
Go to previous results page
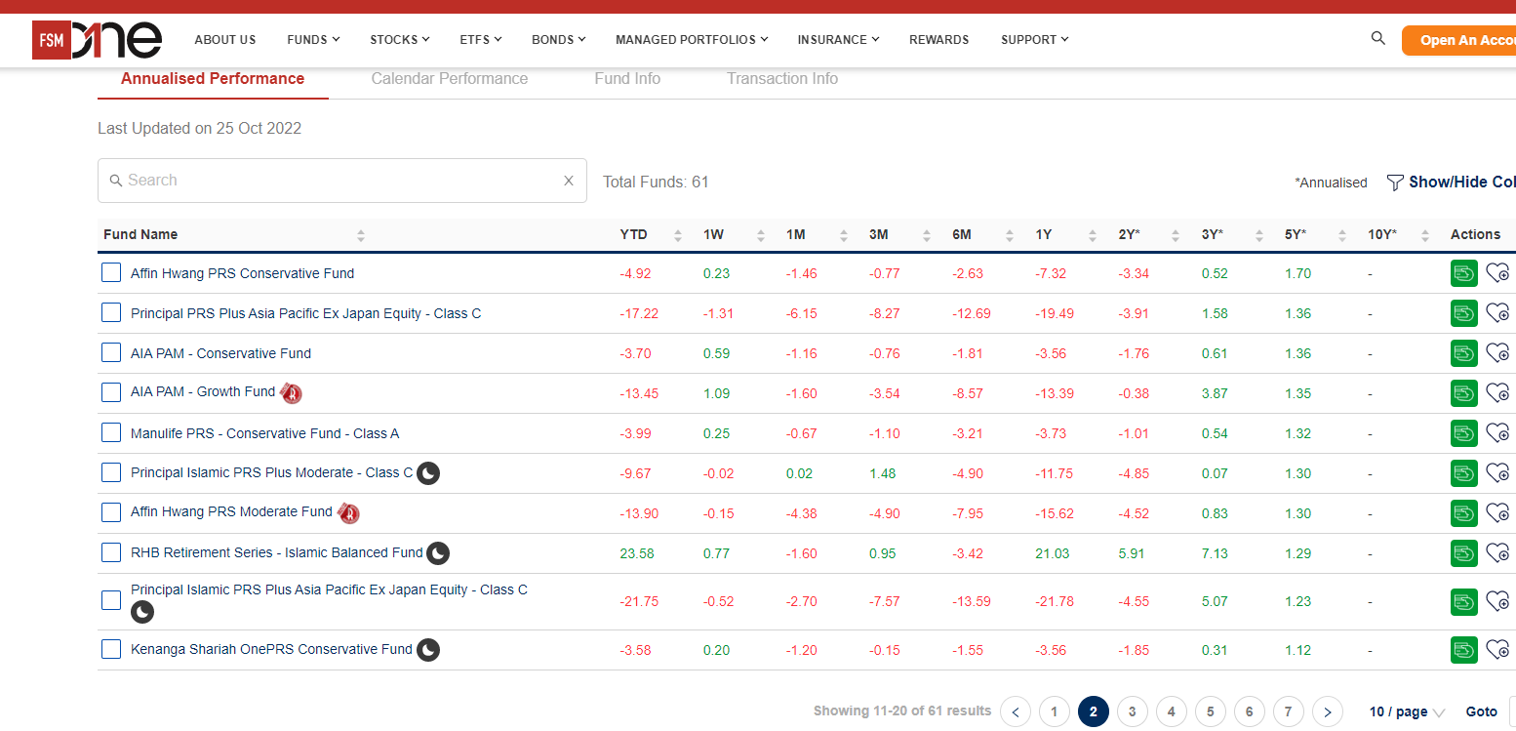pyautogui.click(x=1016, y=711)
